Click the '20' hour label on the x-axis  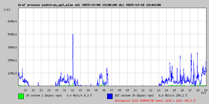[x=25, y=90]
